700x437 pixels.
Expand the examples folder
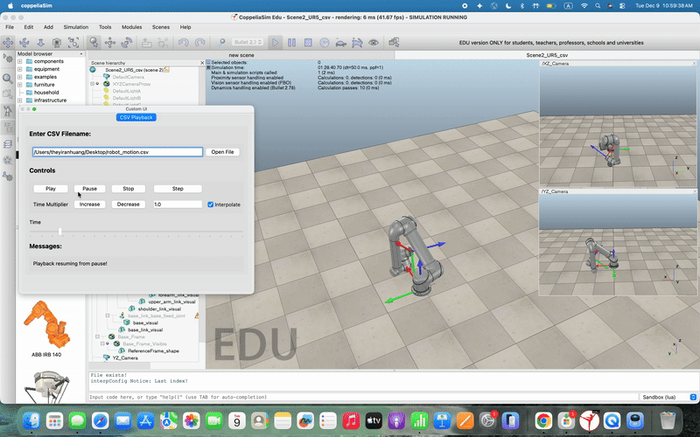pyautogui.click(x=19, y=77)
